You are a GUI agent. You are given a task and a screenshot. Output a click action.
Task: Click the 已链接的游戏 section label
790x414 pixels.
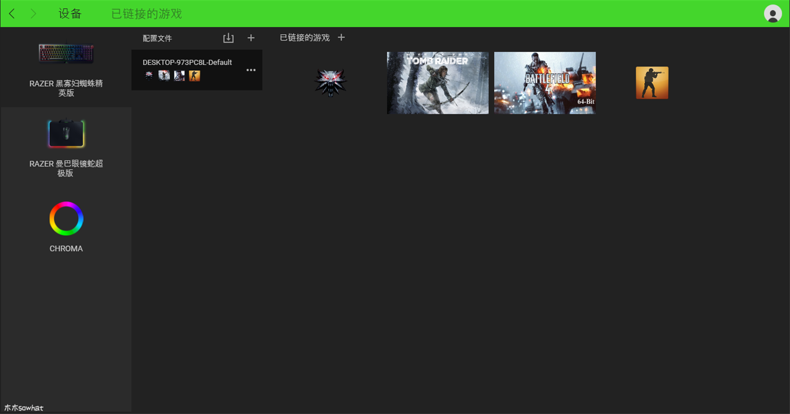click(x=305, y=38)
